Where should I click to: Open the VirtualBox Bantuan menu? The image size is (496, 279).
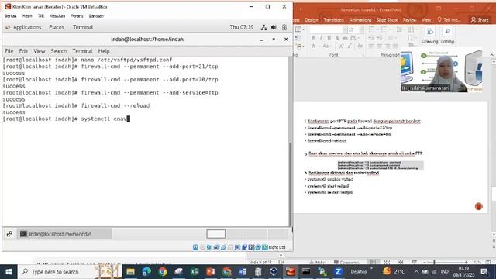[x=96, y=15]
